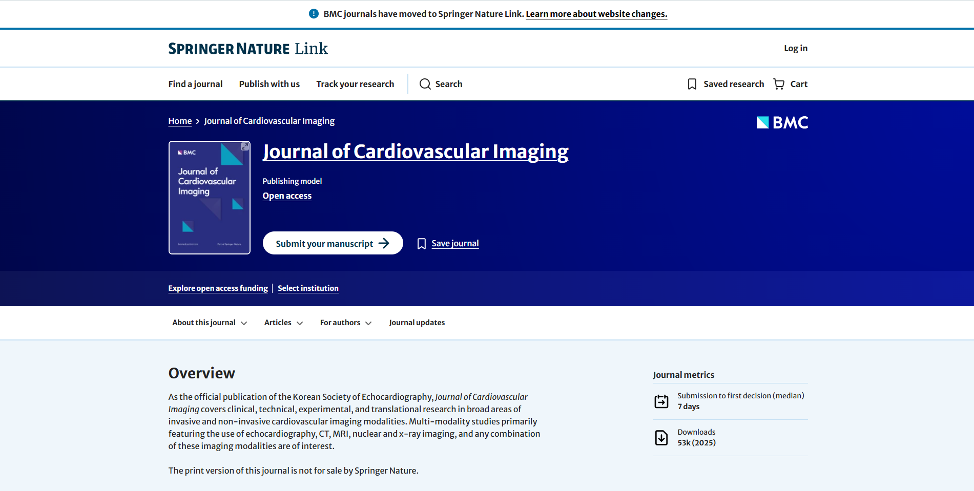Open the For authors dropdown
974x491 pixels.
click(x=345, y=323)
